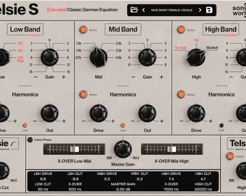The image size is (246, 196).
Task: Select 1.0k Mid frequency label
Action: (79, 50)
